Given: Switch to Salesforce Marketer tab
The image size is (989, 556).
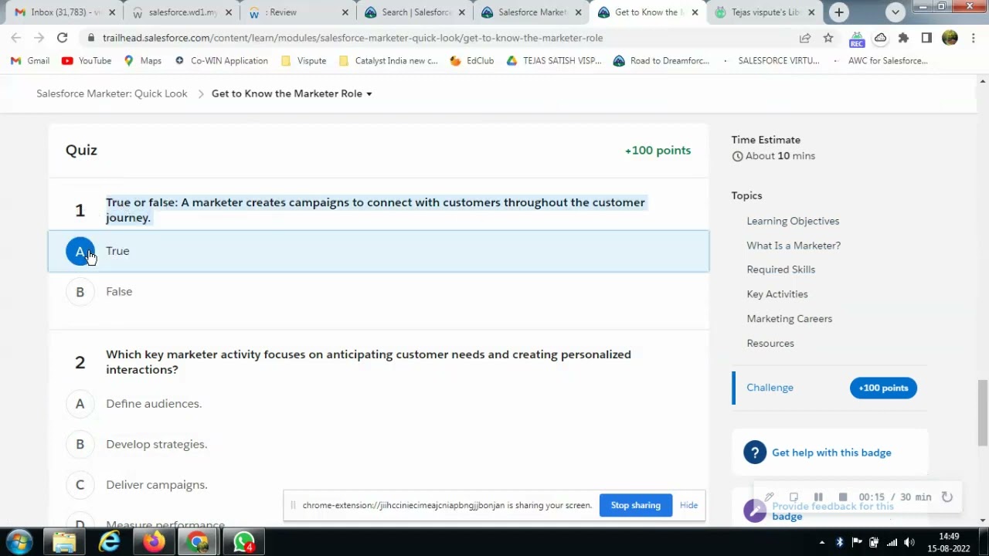Looking at the screenshot, I should (x=530, y=12).
